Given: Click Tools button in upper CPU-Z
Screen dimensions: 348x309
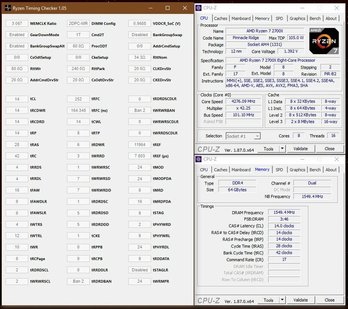Looking at the screenshot, I should (269, 149).
